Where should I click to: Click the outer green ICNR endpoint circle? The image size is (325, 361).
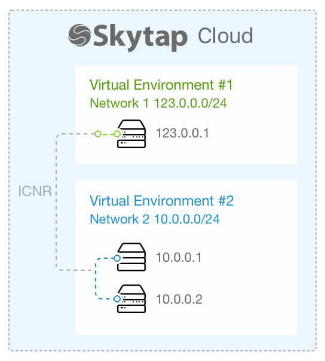[x=98, y=134]
